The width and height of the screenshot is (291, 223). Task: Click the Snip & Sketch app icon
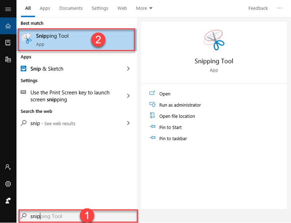23,69
